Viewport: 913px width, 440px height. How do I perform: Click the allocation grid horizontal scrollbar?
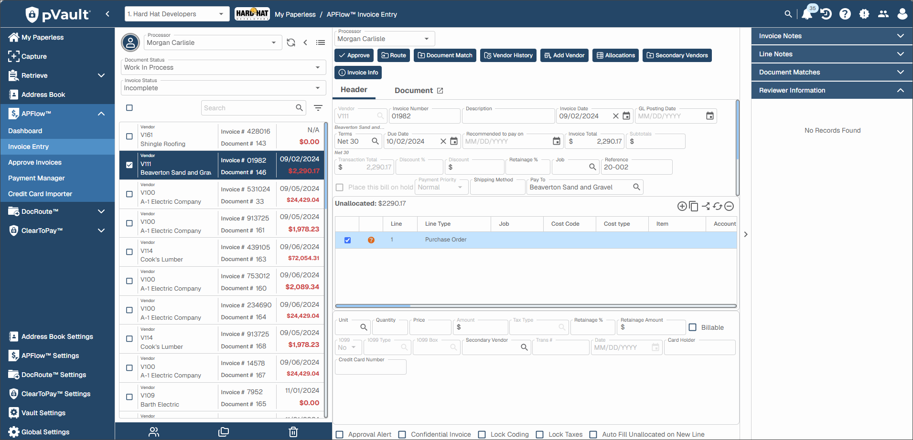[536, 306]
